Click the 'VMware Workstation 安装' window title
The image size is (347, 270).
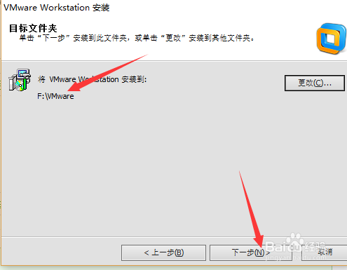coord(57,8)
